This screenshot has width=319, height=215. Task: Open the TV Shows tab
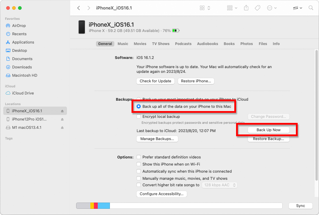[x=161, y=44]
